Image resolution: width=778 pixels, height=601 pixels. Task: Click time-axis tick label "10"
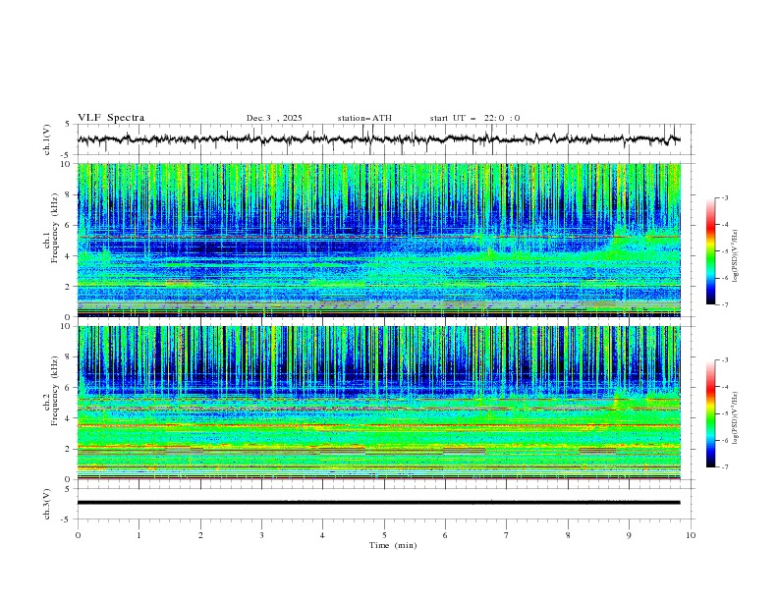[691, 535]
